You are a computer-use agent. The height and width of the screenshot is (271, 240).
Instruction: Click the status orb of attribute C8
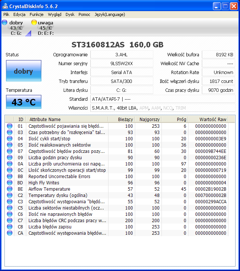(10, 227)
